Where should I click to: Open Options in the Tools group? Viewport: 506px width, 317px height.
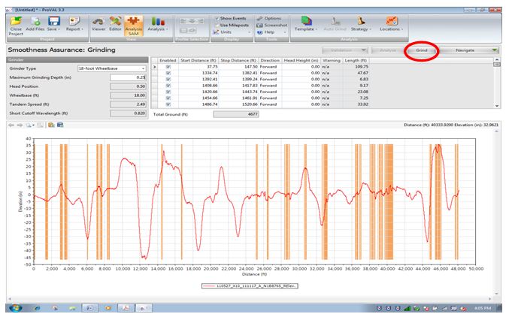click(x=269, y=18)
